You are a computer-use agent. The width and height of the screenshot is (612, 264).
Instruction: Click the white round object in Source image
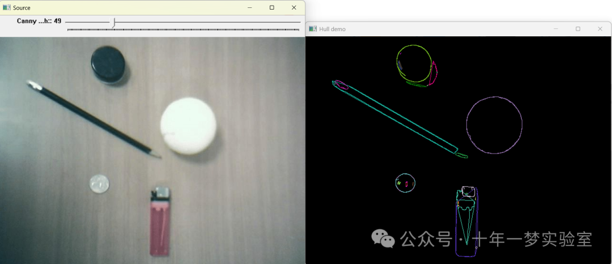pyautogui.click(x=188, y=126)
